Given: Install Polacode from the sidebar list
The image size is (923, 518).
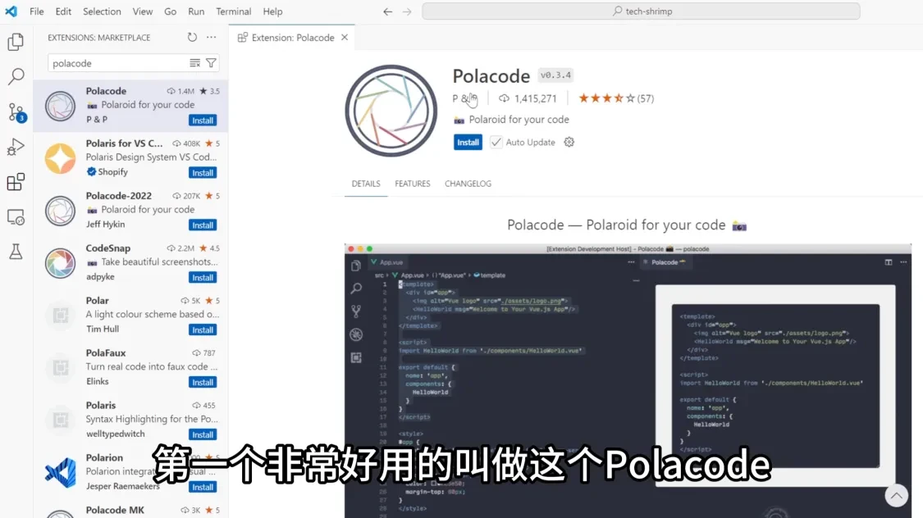Looking at the screenshot, I should 203,120.
